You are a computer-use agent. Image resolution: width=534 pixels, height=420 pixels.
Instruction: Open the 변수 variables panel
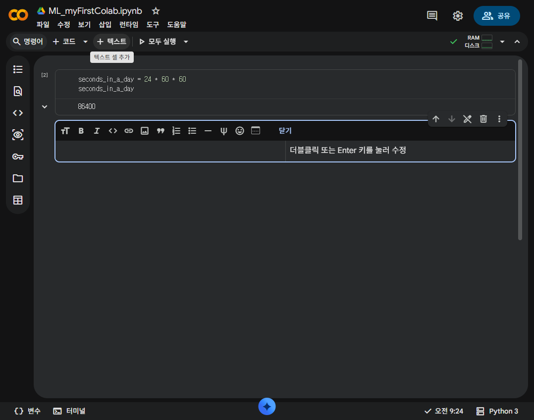(x=28, y=411)
